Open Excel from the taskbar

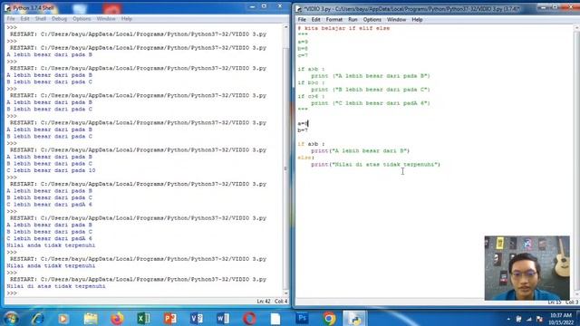click(143, 318)
